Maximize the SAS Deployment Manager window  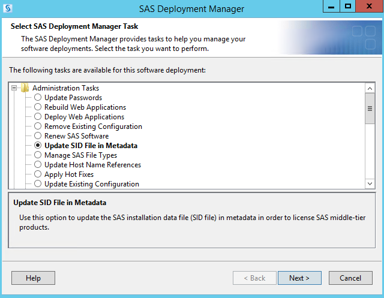point(347,7)
